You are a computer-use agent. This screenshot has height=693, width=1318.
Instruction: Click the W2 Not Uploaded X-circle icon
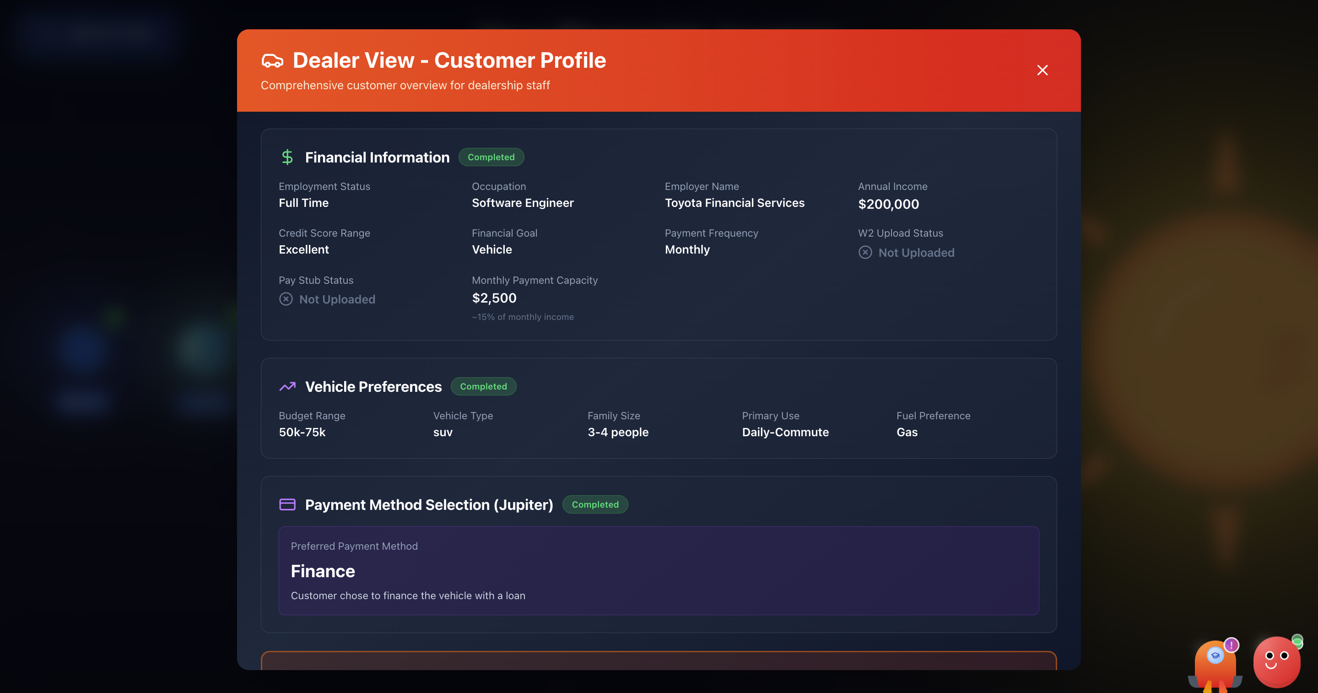tap(865, 252)
